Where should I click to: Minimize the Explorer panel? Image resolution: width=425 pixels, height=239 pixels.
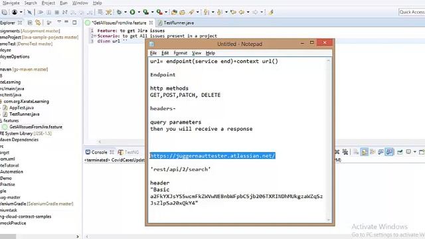click(66, 22)
